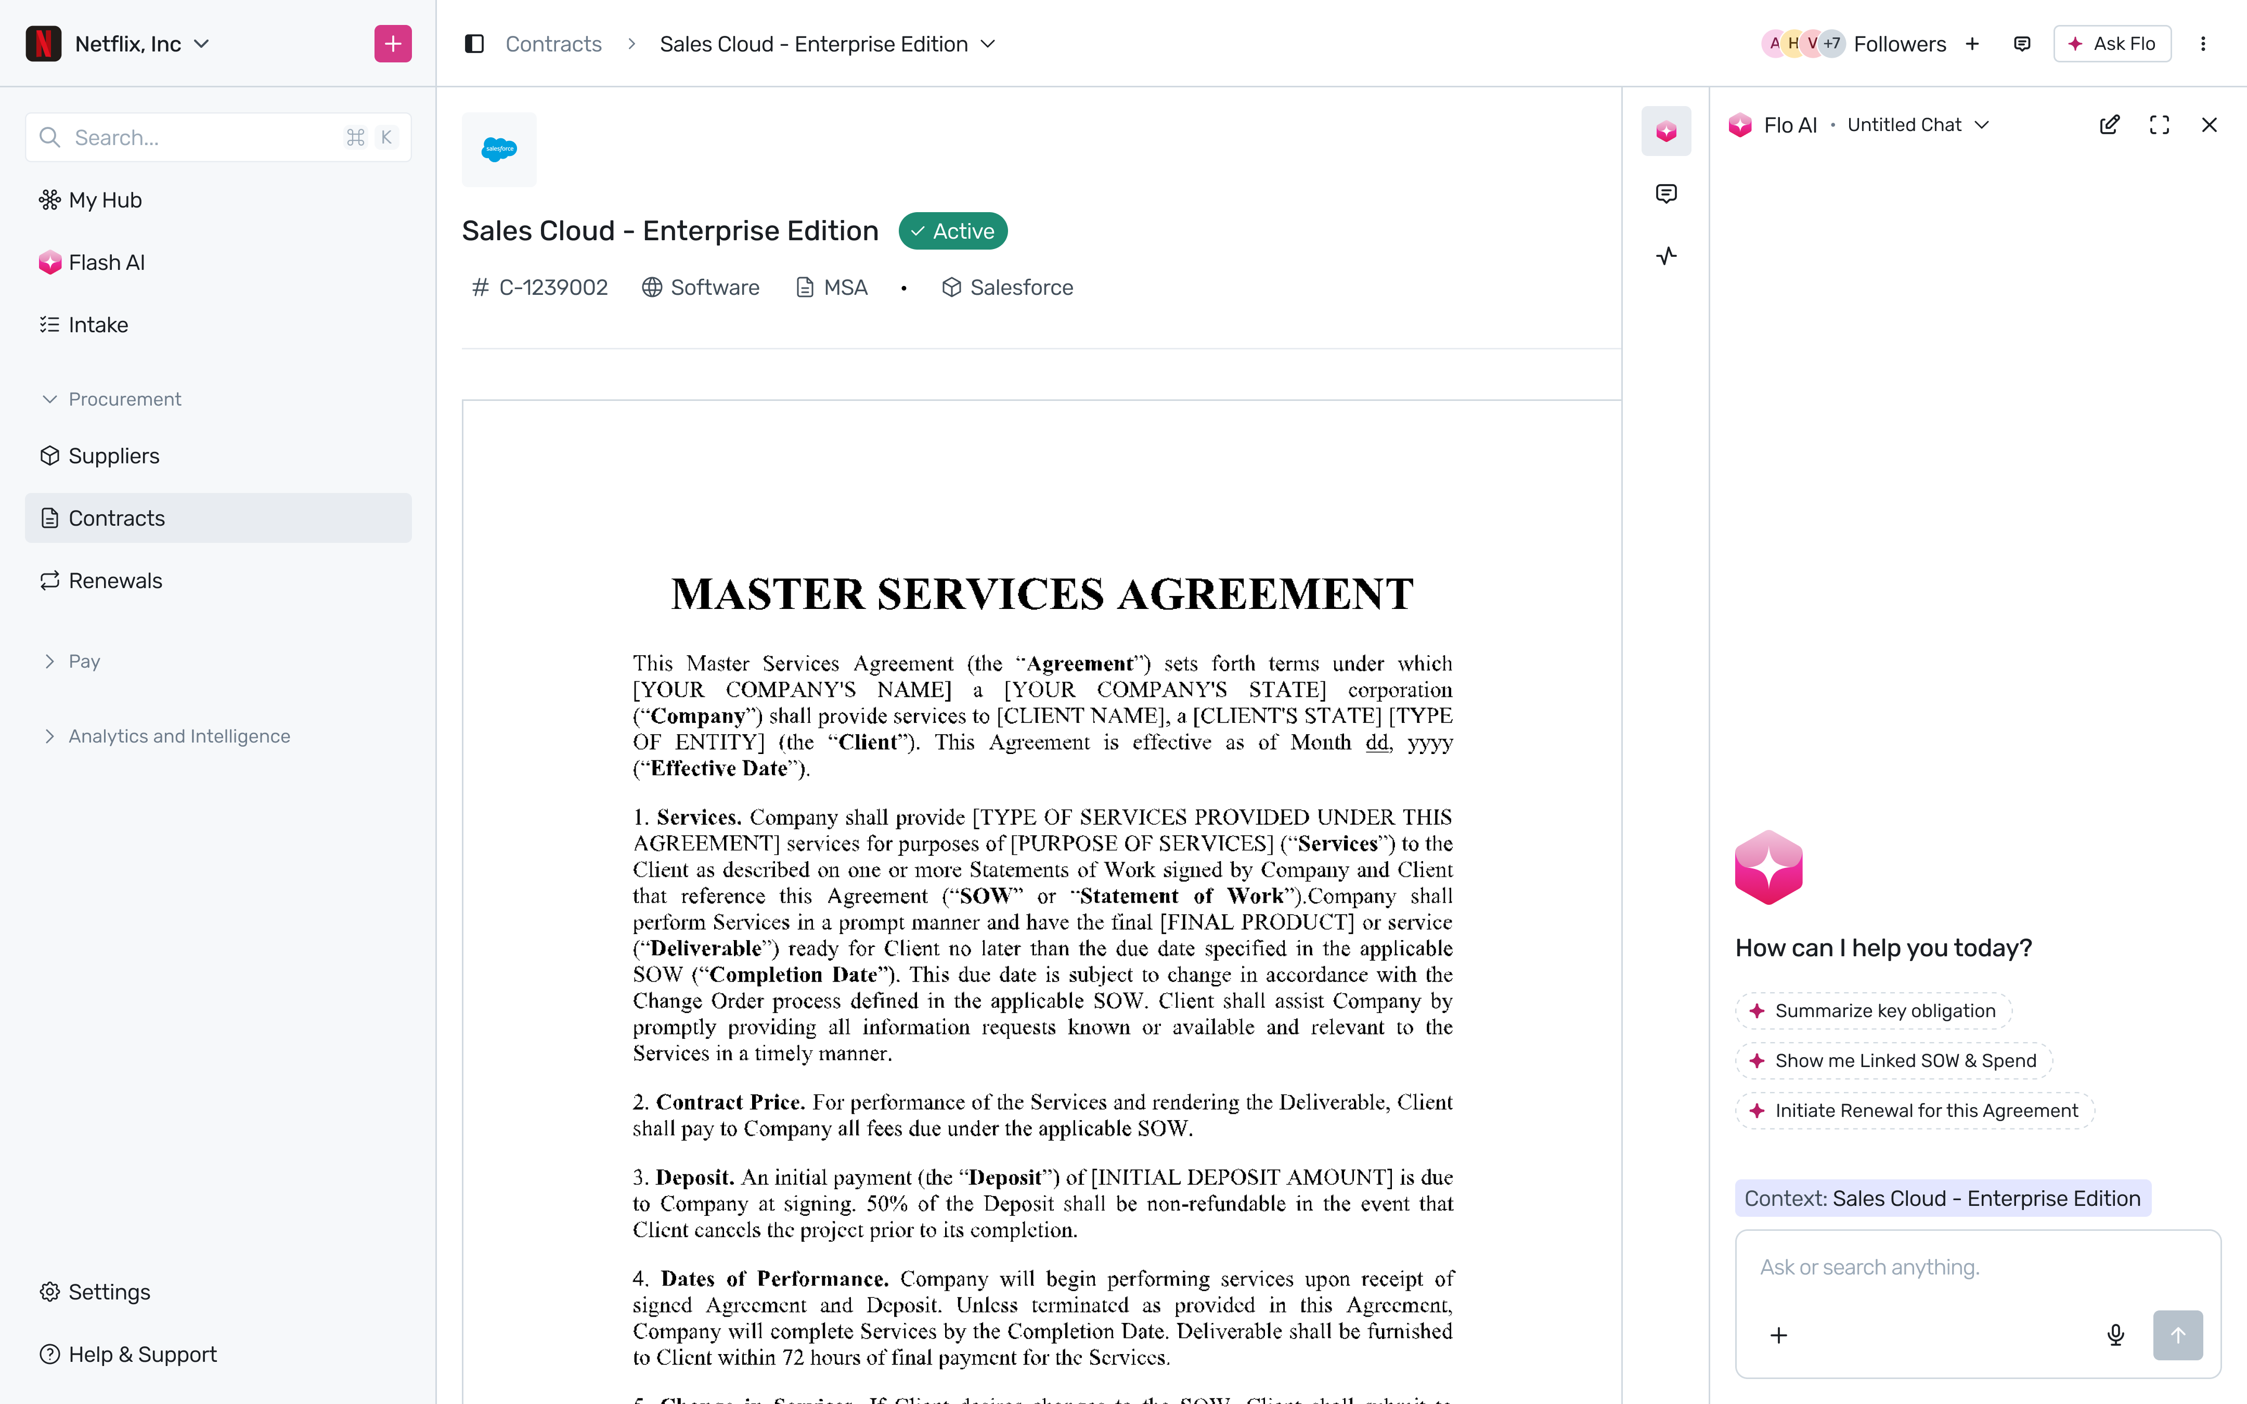Expand Flo AI chat to fullscreen
2247x1404 pixels.
pos(2160,124)
